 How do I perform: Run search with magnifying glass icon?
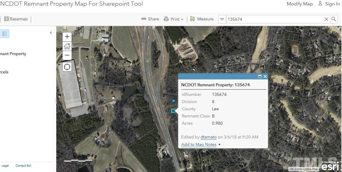[334, 19]
